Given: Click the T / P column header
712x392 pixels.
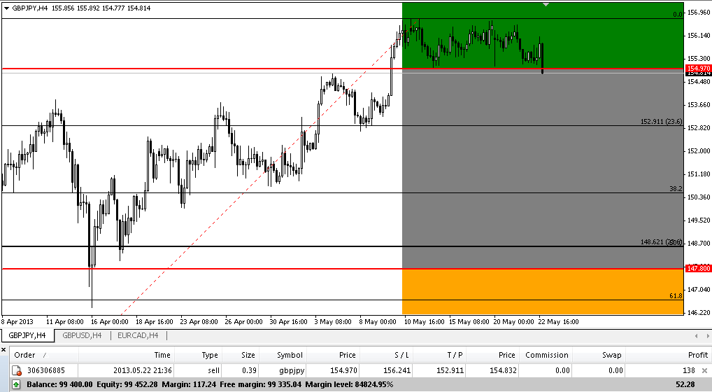Looking at the screenshot, I should pos(454,355).
